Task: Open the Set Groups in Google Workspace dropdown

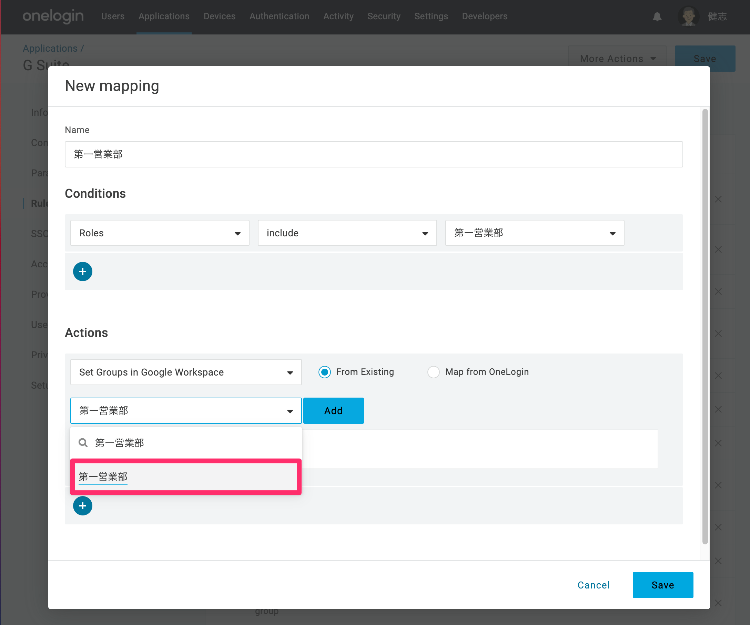Action: [x=186, y=372]
